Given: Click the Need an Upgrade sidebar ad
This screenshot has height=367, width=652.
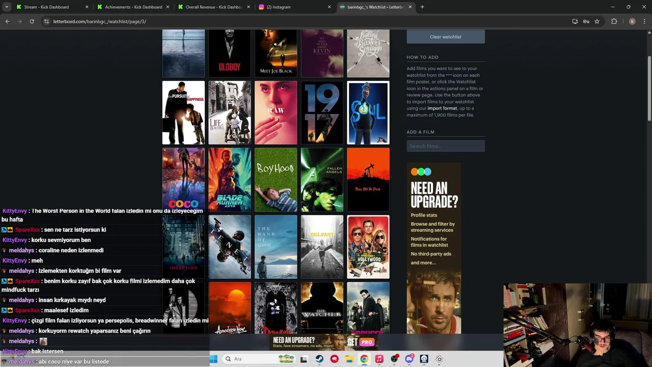Looking at the screenshot, I should [433, 248].
